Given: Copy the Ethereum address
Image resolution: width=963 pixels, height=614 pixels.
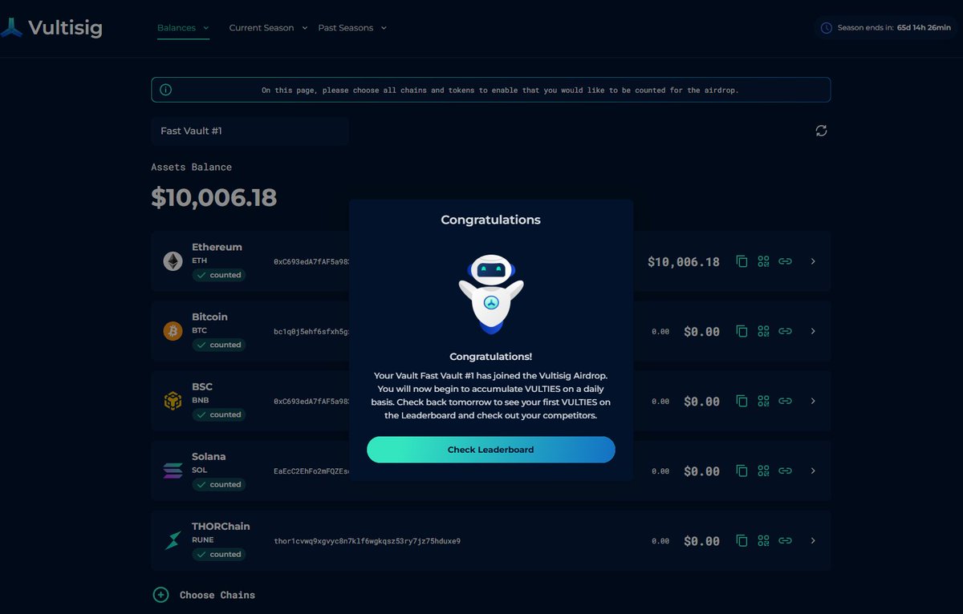Looking at the screenshot, I should [x=742, y=261].
